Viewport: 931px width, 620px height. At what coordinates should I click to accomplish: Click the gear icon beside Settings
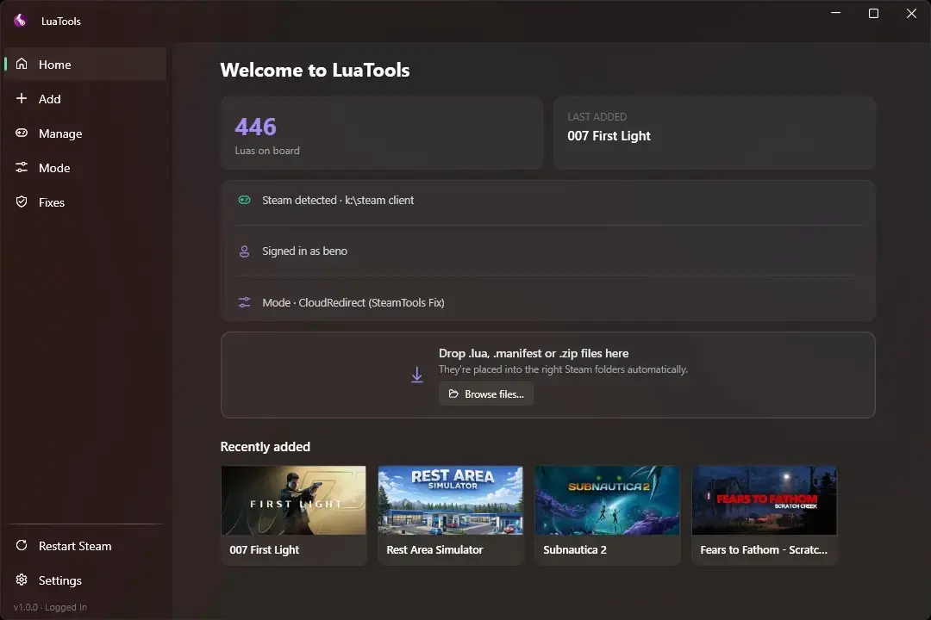click(22, 580)
